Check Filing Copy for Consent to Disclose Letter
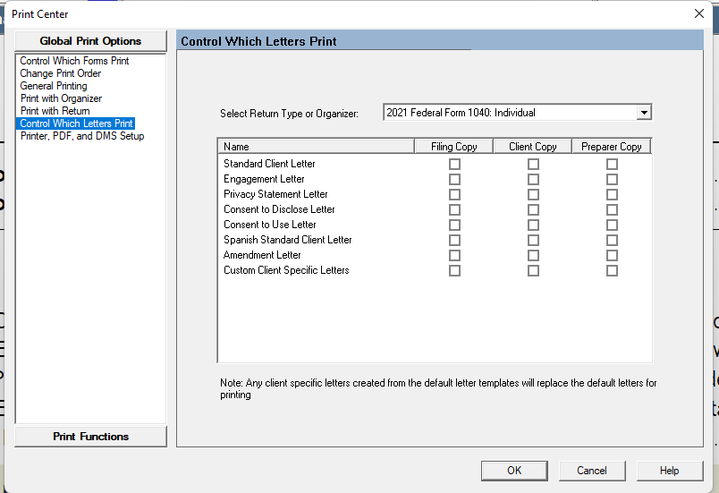 pos(454,210)
